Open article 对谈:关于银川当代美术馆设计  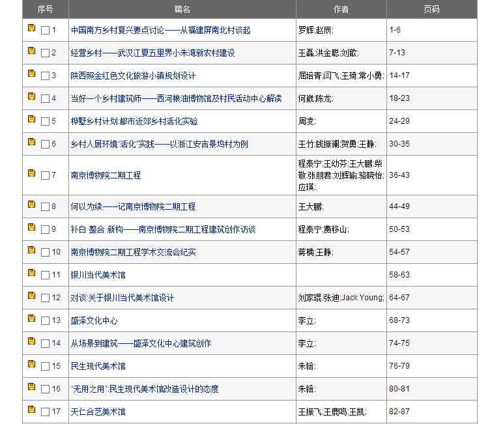[x=122, y=298]
